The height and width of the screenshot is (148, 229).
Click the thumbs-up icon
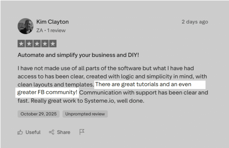(20, 132)
